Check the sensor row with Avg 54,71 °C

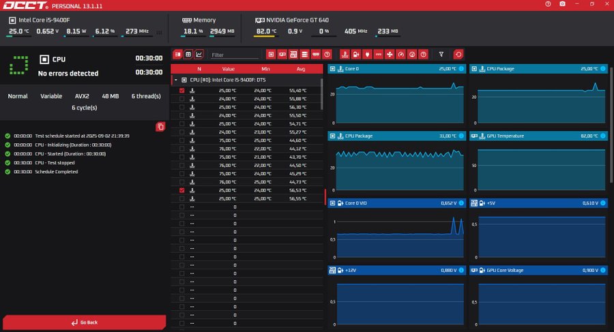181,123
